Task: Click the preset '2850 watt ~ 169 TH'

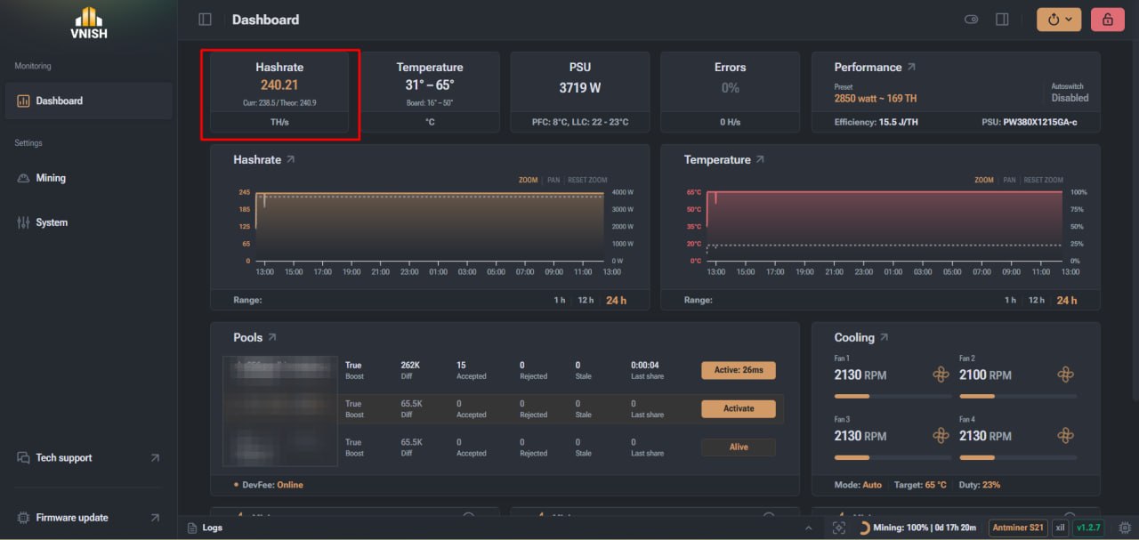Action: click(876, 99)
